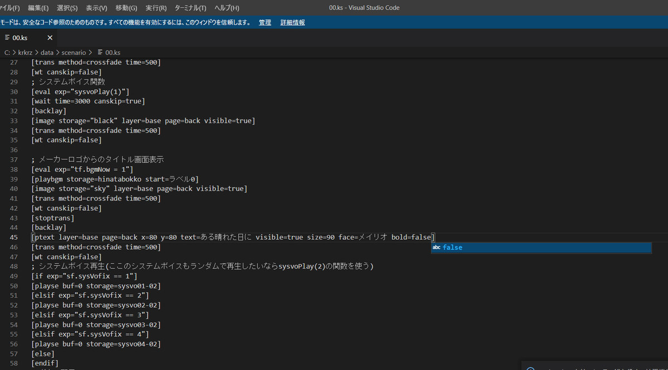Click the 管理 link in the banner
The image size is (668, 370).
tap(265, 22)
